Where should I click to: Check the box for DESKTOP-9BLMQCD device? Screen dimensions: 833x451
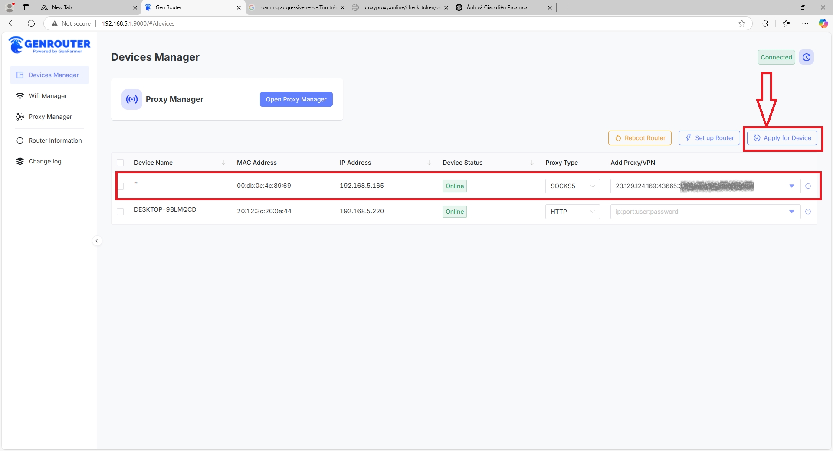[120, 212]
